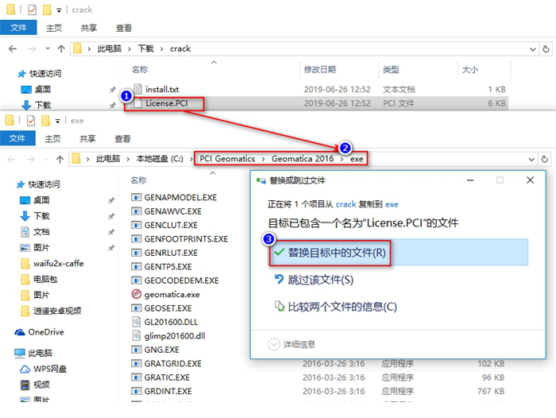The height and width of the screenshot is (418, 556).
Task: Click back arrow in the crack window
Action: (13, 48)
